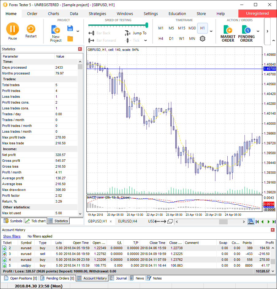Open the Notes tab
The image size is (277, 289).
154,278
